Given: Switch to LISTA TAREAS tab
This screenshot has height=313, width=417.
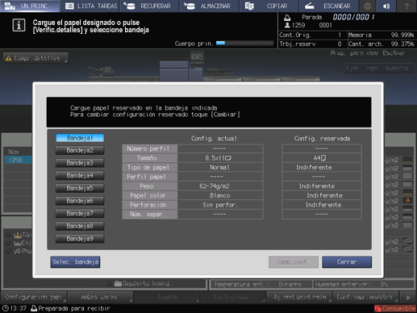Looking at the screenshot, I should [x=90, y=6].
